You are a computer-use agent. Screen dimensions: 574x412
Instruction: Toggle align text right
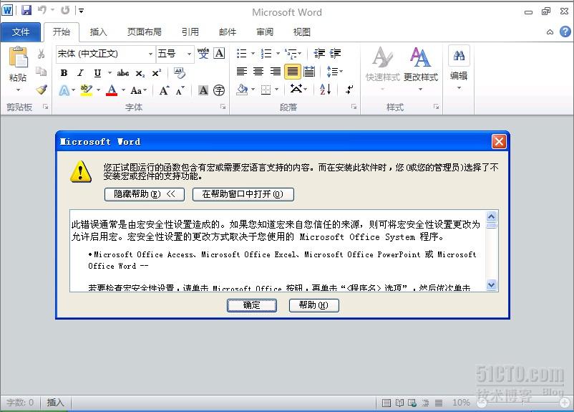(276, 72)
